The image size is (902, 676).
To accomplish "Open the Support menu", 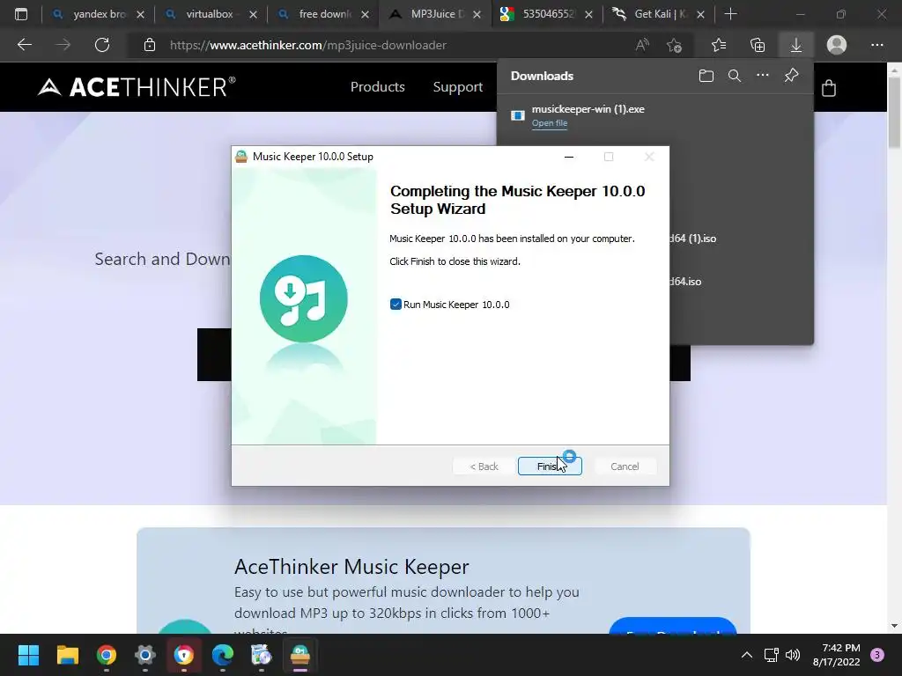I will click(457, 87).
